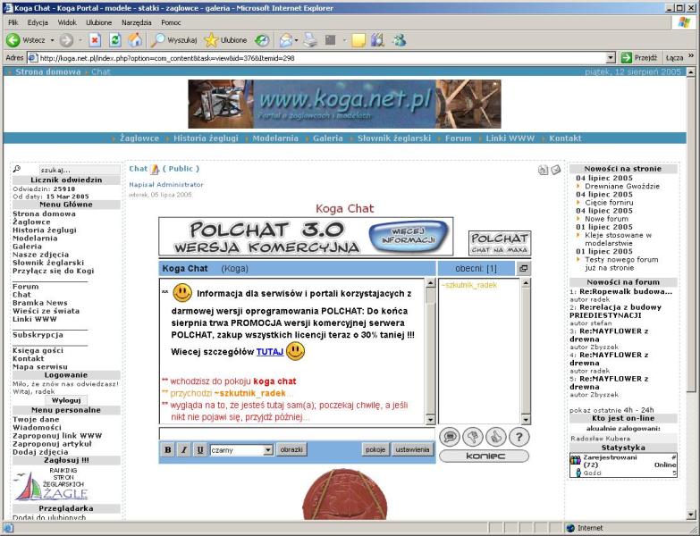Click the pokoje button in chat
This screenshot has height=536, width=700.
(375, 449)
